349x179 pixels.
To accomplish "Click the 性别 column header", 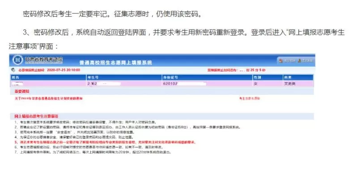I will coord(268,77).
